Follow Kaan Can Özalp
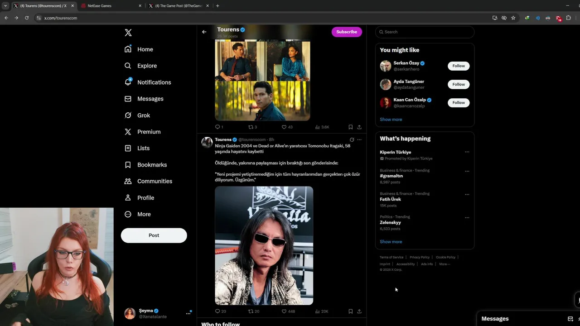Viewport: 580px width, 326px height. point(459,102)
